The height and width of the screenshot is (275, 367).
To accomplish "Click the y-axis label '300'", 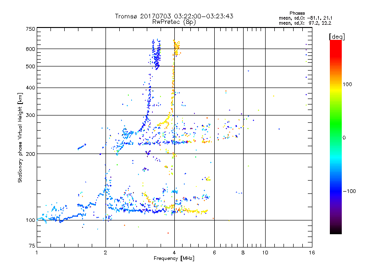I will pyautogui.click(x=30, y=115).
